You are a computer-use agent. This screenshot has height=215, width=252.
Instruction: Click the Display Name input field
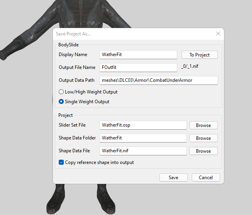click(138, 55)
